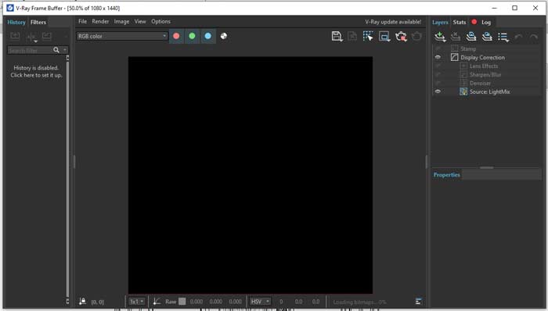Click the first history toolbar icon
The image size is (548, 311).
coord(15,36)
